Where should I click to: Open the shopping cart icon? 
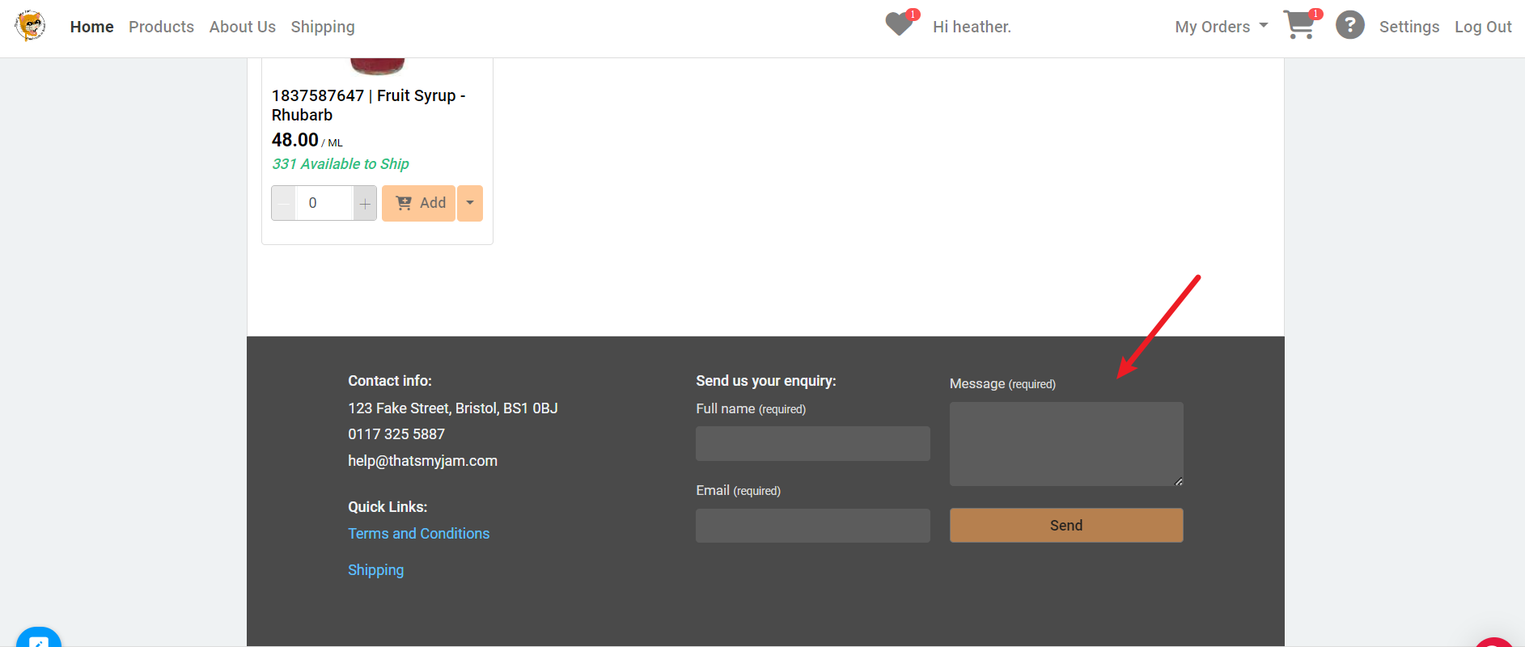coord(1299,25)
